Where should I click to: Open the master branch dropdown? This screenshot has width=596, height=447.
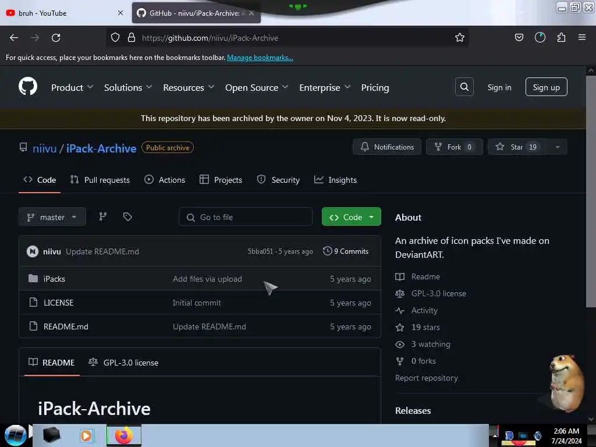52,217
